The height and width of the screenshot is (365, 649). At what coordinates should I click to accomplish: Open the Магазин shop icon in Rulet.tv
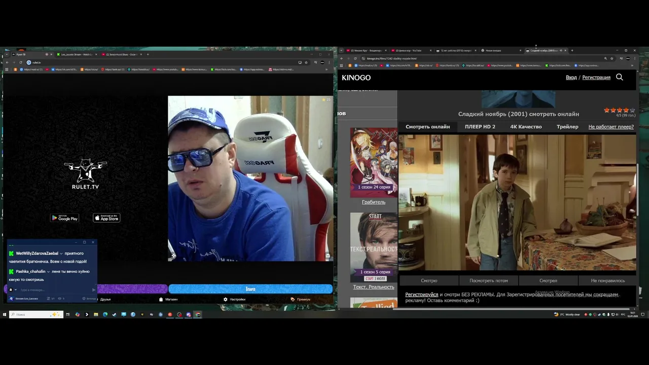point(161,299)
